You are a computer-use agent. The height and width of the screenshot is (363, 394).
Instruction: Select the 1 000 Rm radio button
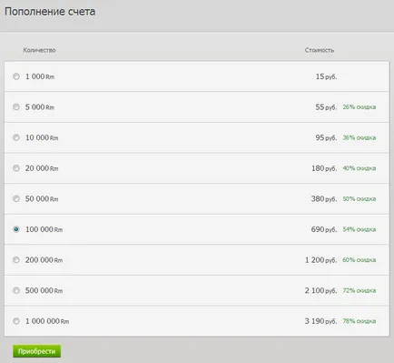pyautogui.click(x=16, y=76)
